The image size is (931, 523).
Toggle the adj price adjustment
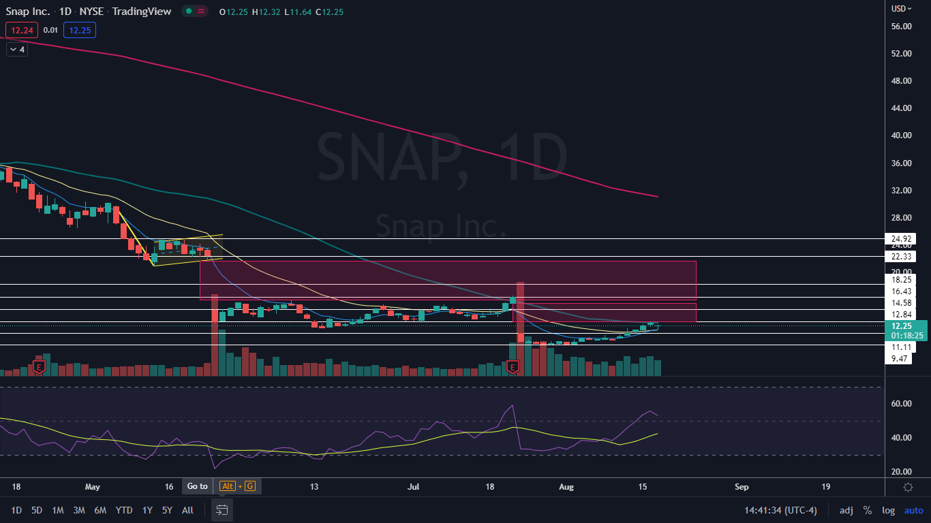pyautogui.click(x=846, y=510)
